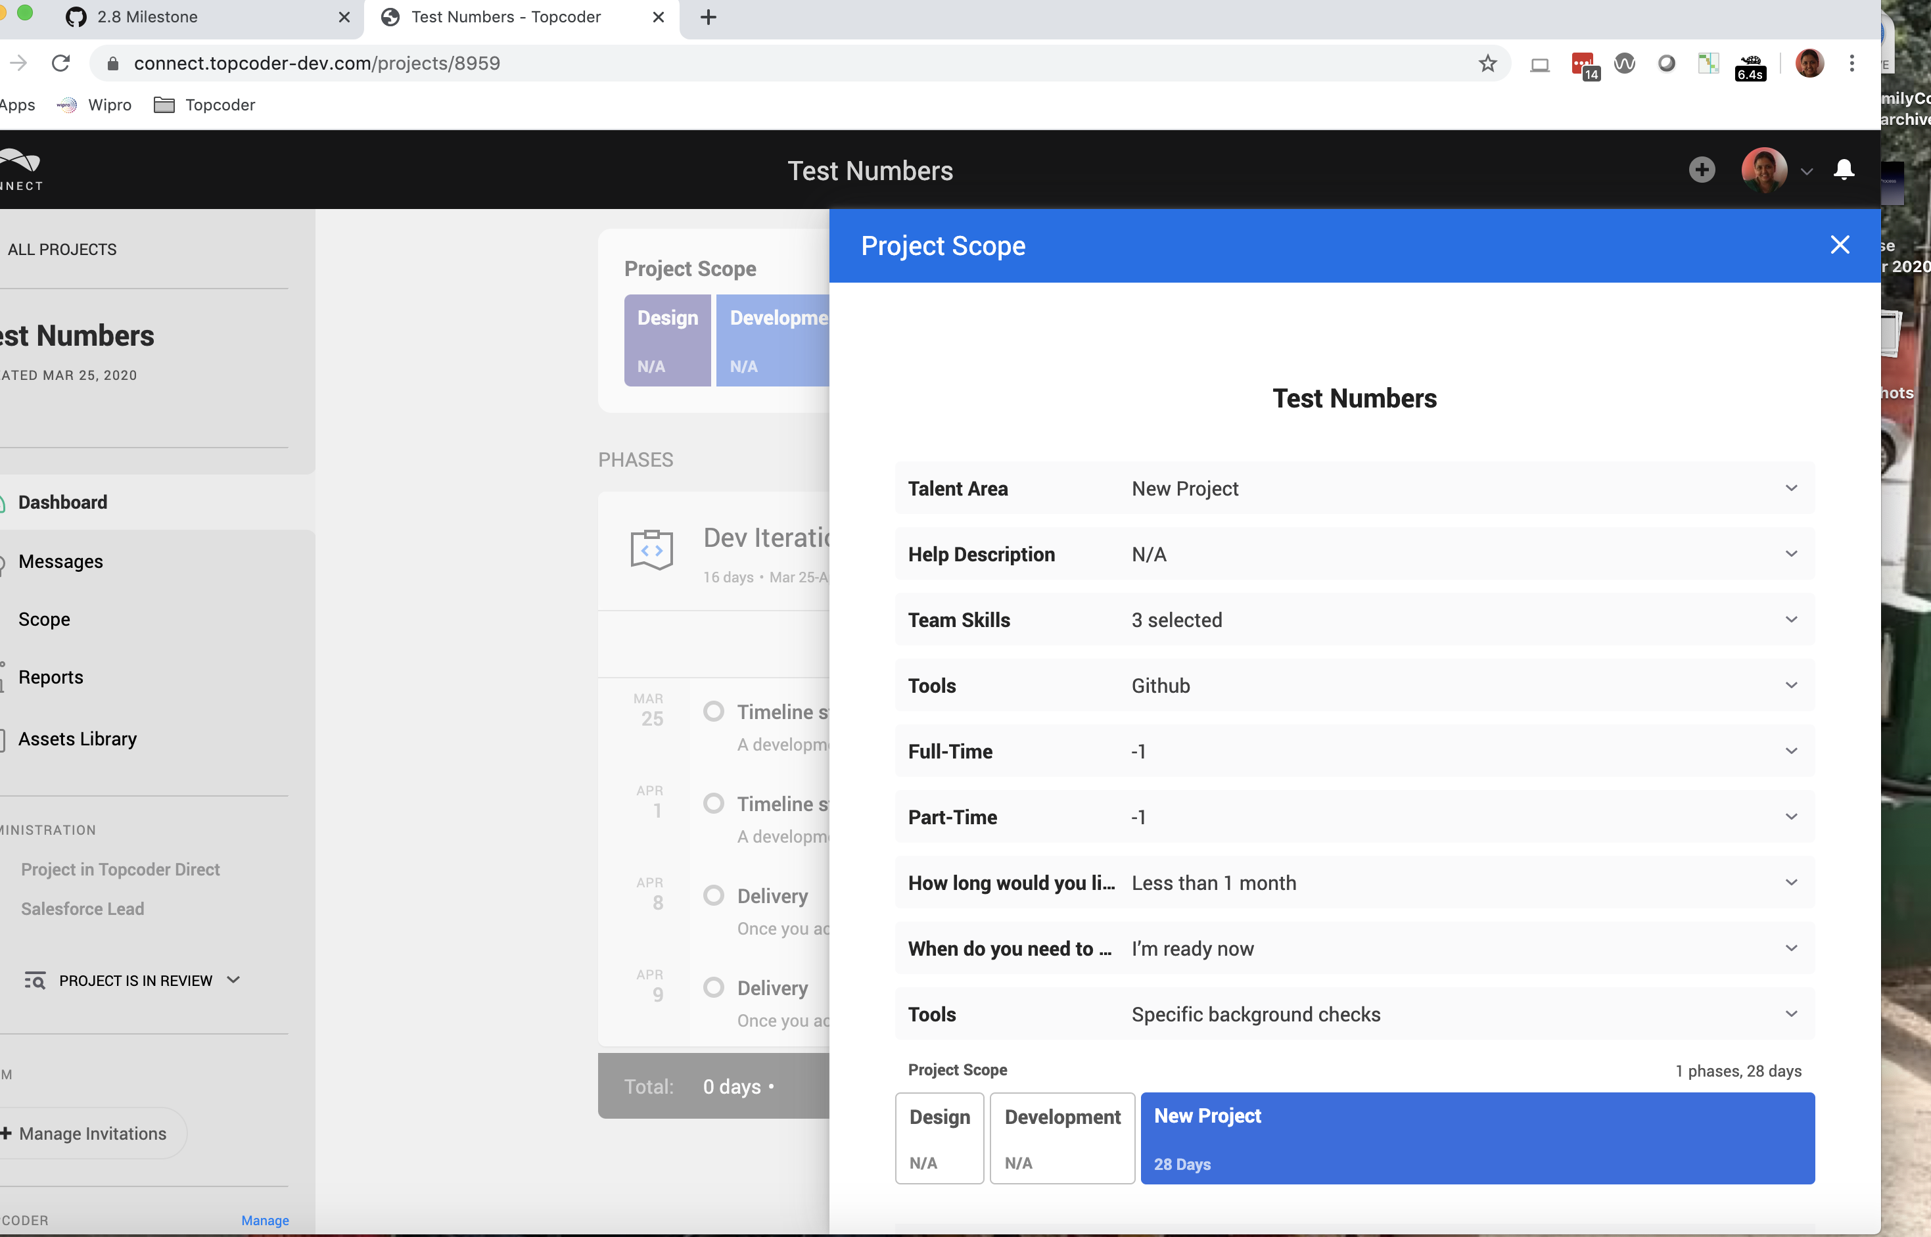Open the Project Is In Review dropdown
The image size is (1931, 1237).
coord(133,981)
